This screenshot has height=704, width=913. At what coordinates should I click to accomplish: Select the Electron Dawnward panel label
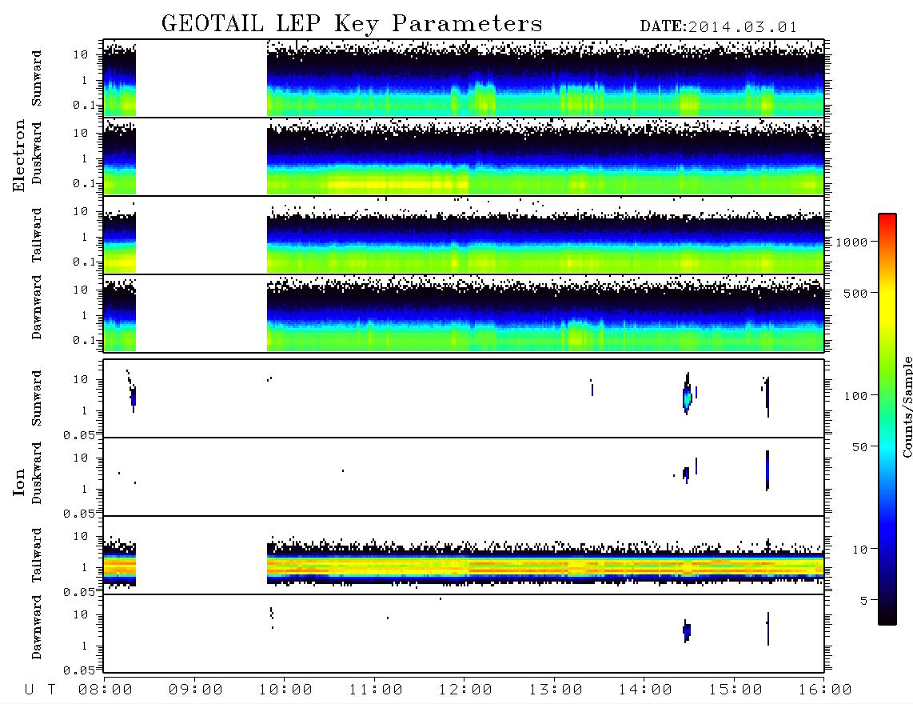(x=37, y=307)
